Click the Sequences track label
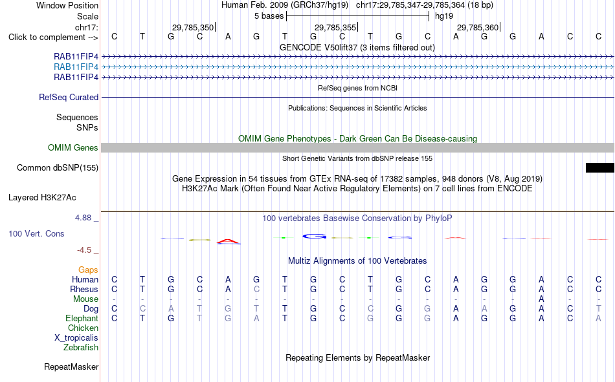 77,117
